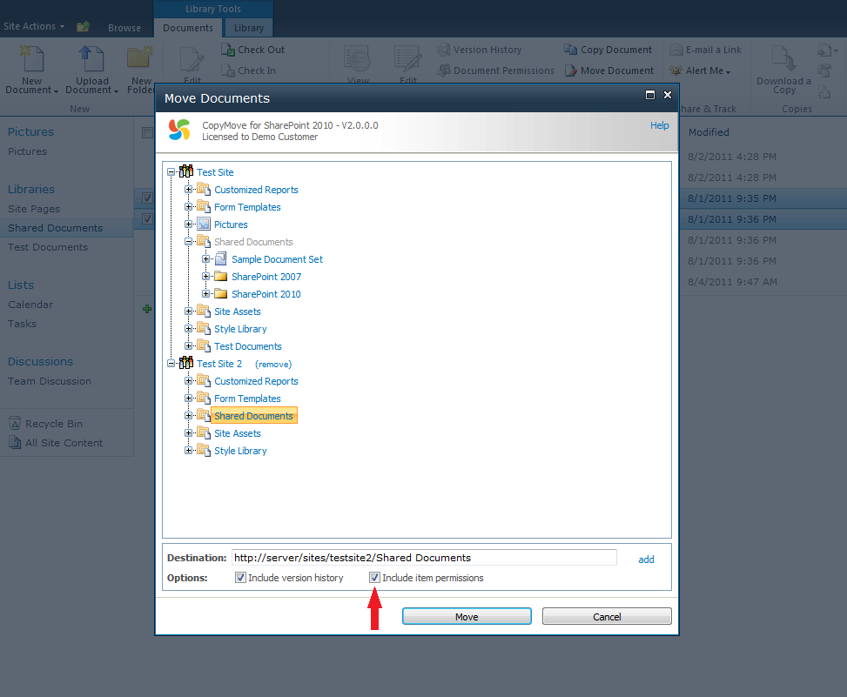Click the (remove) link for Test Site 2

[273, 365]
